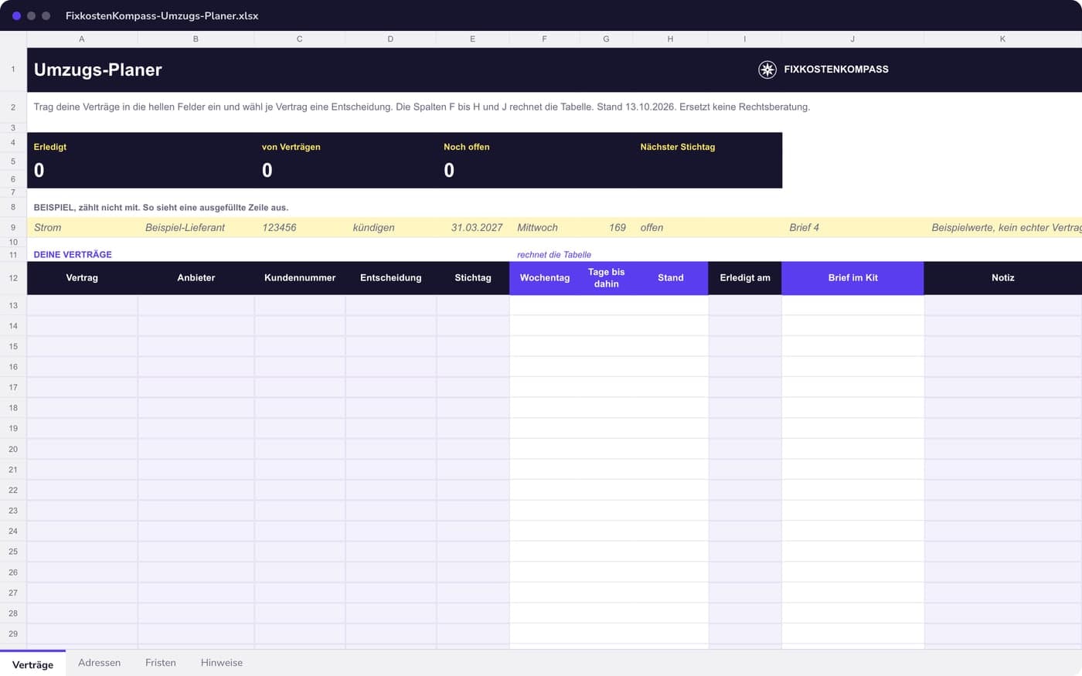Select column A header
The width and height of the screenshot is (1082, 676).
82,39
